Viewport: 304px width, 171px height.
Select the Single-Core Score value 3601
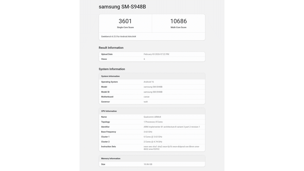click(x=125, y=21)
